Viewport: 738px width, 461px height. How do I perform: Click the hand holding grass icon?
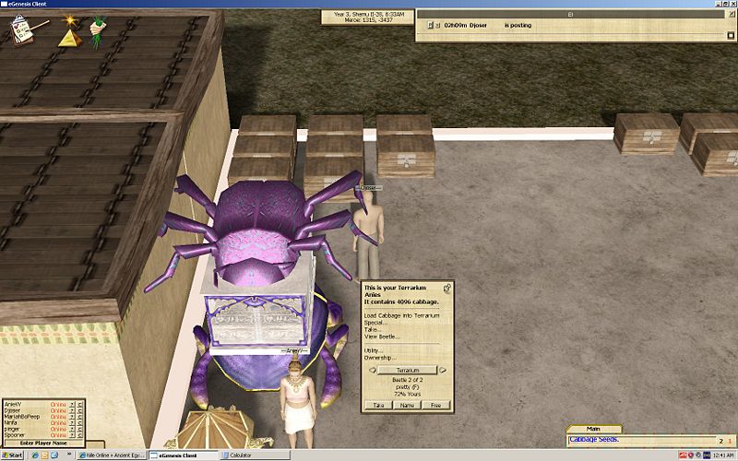click(98, 31)
